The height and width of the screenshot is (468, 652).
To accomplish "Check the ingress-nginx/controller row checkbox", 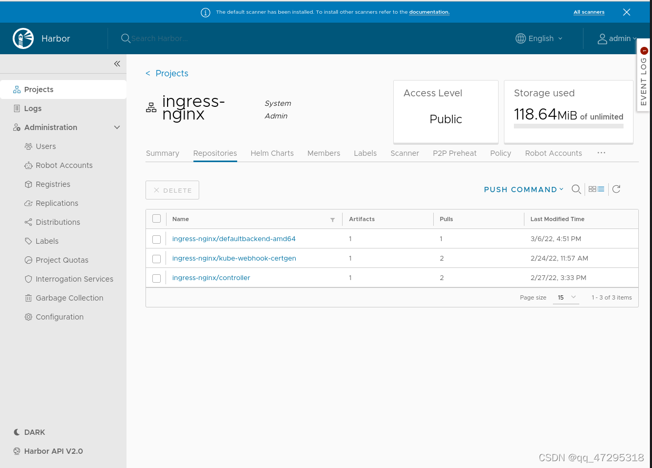I will click(157, 278).
